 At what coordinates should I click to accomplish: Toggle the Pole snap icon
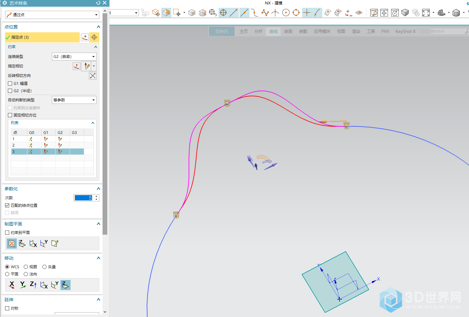click(265, 13)
